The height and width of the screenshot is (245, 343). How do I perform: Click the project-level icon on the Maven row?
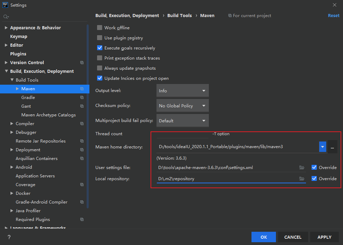(82, 89)
